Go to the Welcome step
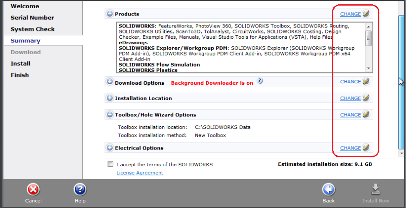The height and width of the screenshot is (208, 406). 25,6
